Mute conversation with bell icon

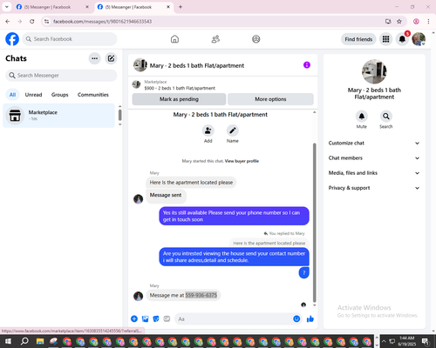tap(362, 117)
